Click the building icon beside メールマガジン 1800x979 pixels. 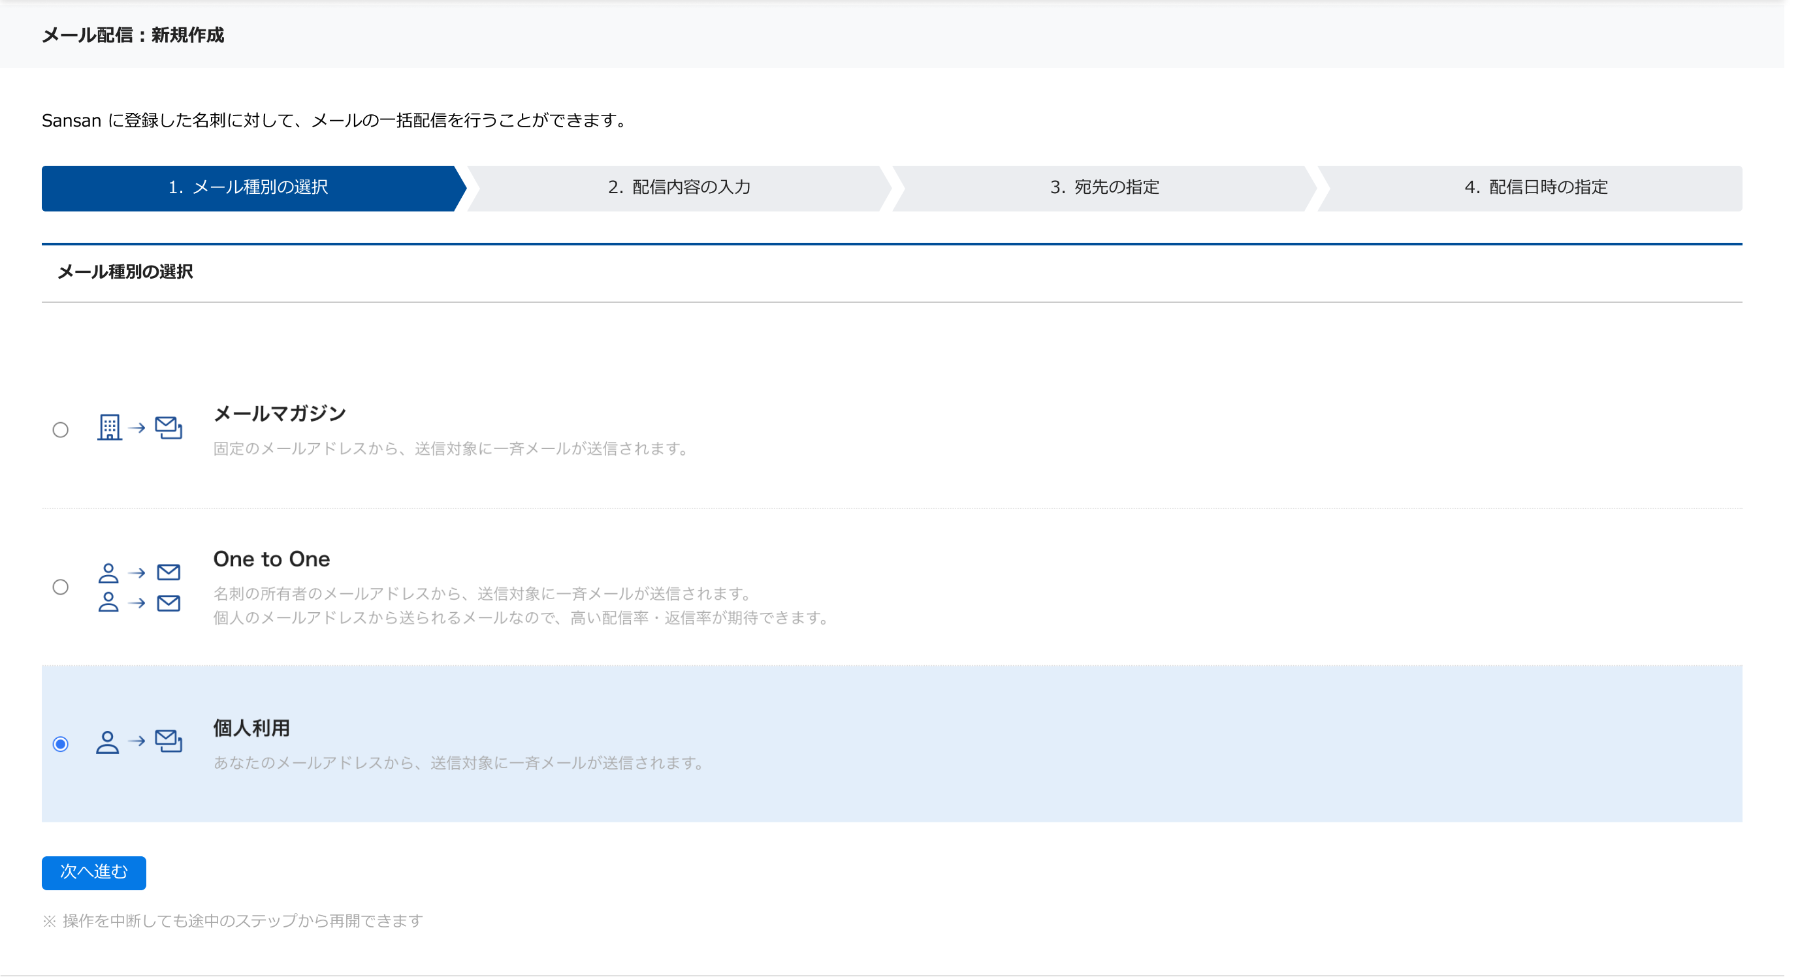point(110,427)
